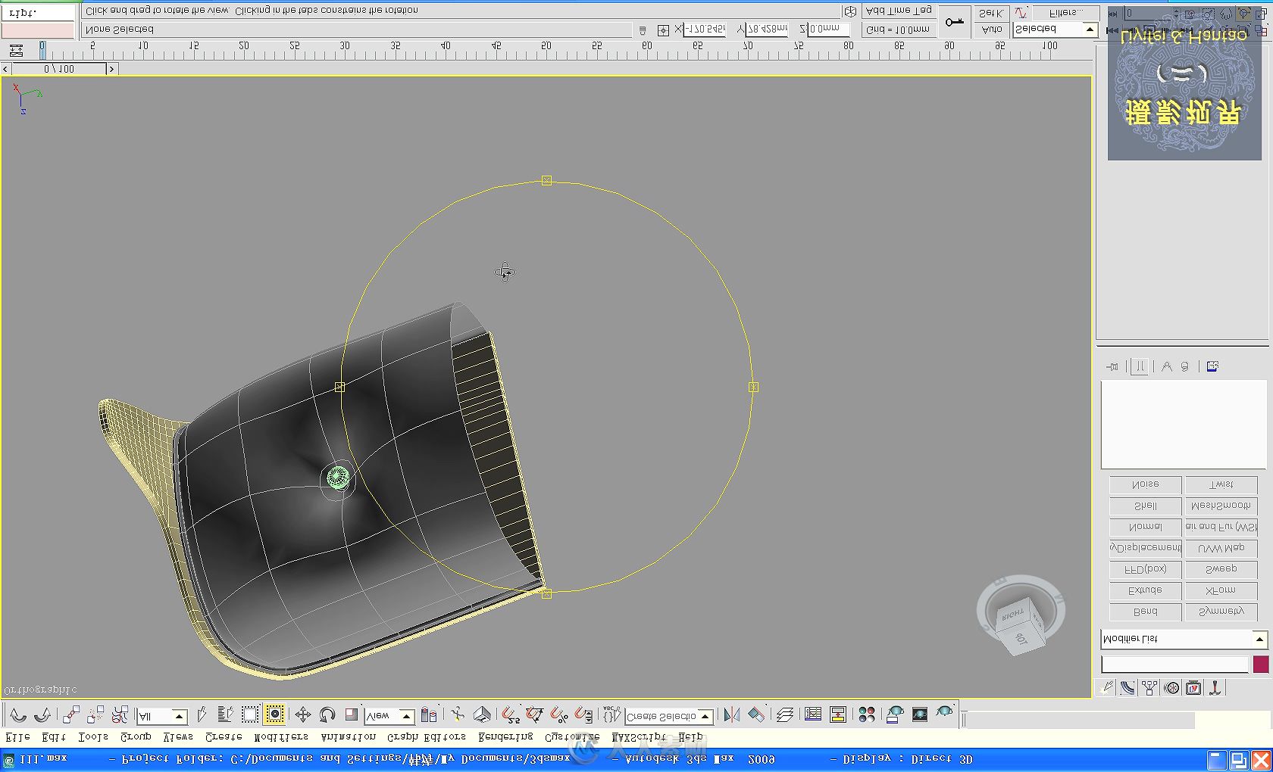Switch to the Utilities hammer tab

pyautogui.click(x=1215, y=688)
